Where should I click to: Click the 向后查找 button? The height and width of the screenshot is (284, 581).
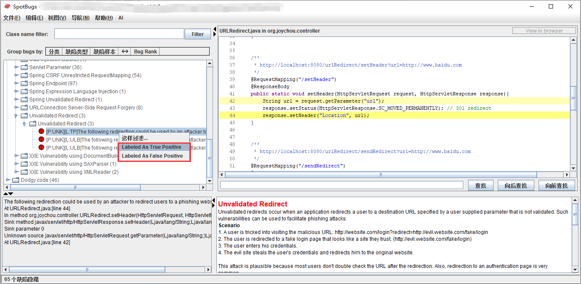(x=516, y=185)
